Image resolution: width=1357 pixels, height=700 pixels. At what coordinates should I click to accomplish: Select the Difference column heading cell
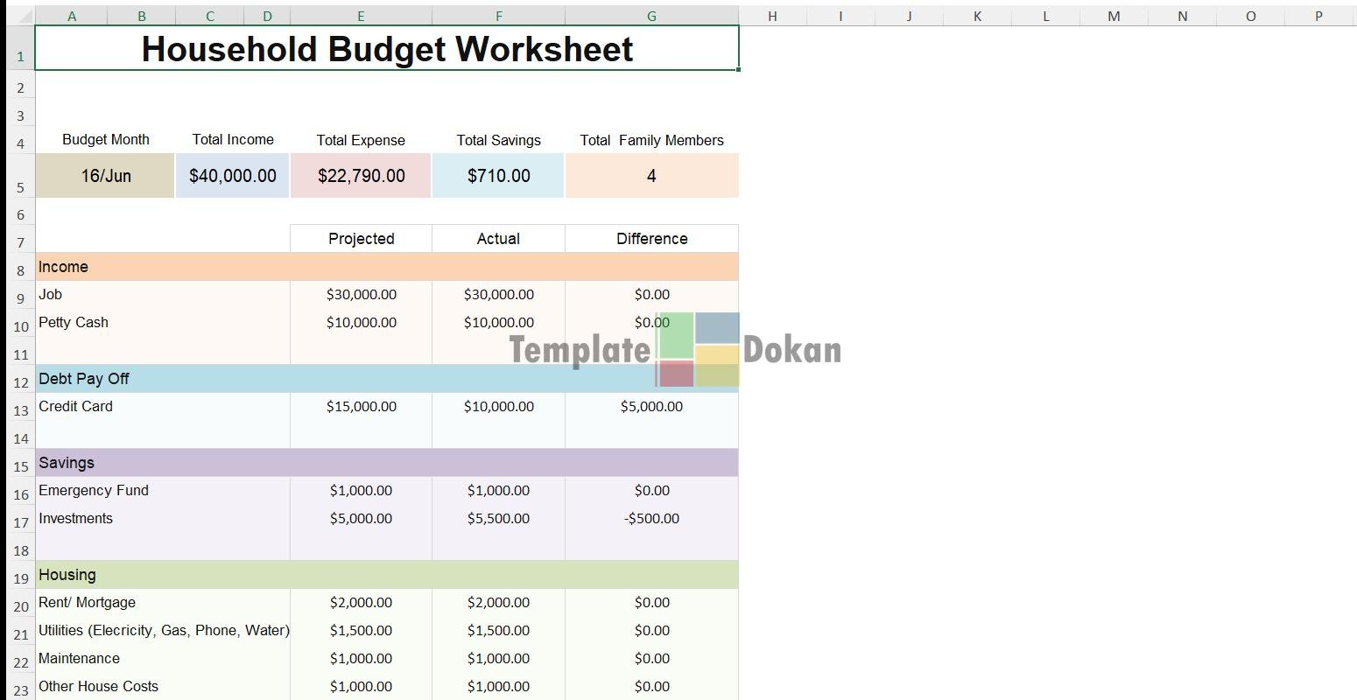[651, 239]
